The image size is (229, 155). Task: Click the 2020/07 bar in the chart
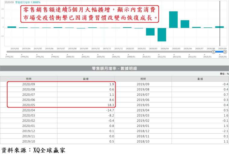(196, 27)
